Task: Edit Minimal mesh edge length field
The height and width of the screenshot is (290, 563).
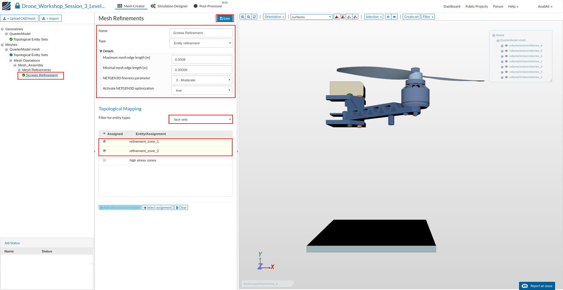Action: pyautogui.click(x=202, y=70)
